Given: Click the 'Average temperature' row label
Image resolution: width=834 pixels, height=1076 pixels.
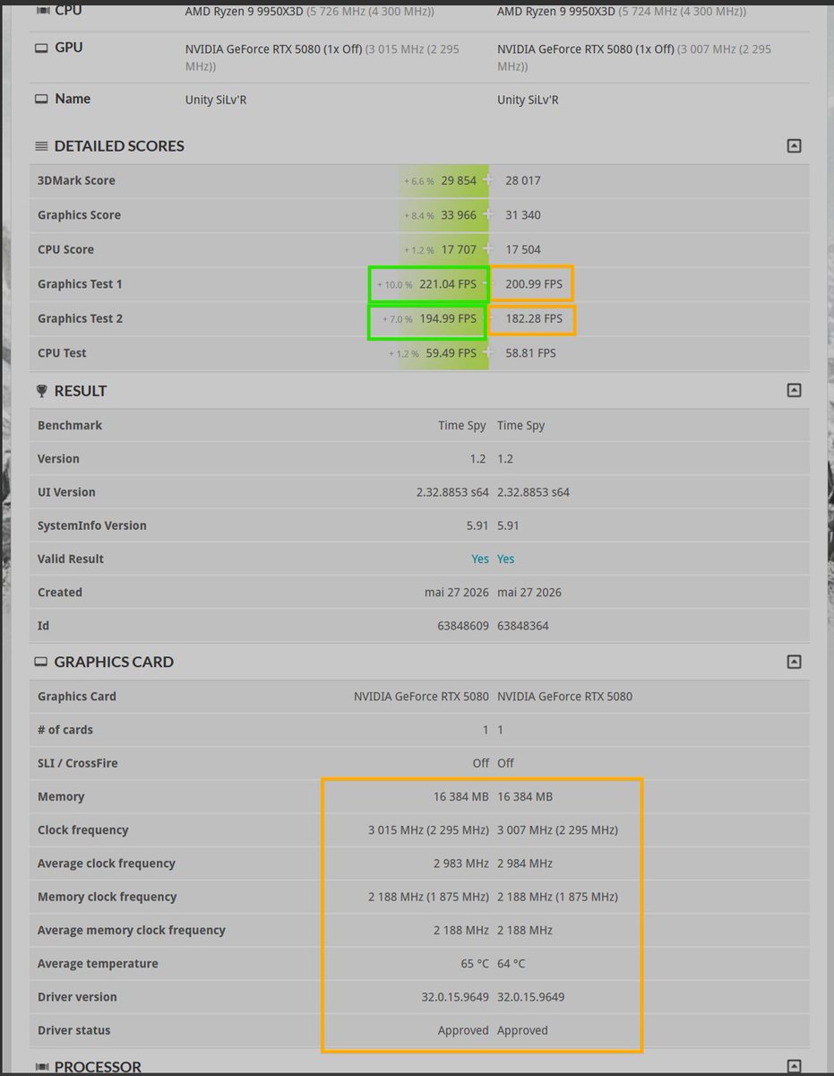Looking at the screenshot, I should [98, 964].
